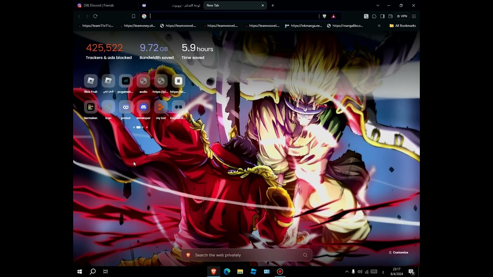Viewport: 493px width, 277px height.
Task: Show hidden system tray icons
Action: [347, 272]
